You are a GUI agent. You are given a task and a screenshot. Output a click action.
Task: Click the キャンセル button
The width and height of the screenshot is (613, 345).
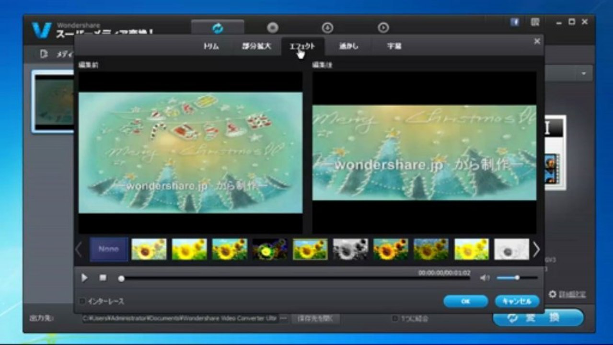(x=517, y=301)
